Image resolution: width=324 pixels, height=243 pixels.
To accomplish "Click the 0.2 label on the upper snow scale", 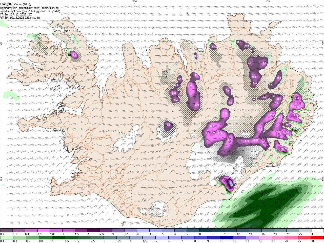I will (x=2, y=234).
